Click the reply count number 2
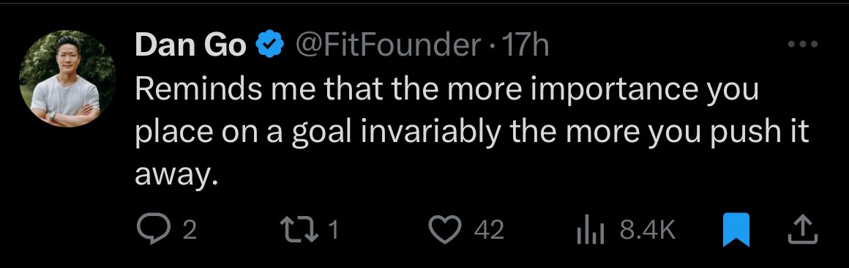Viewport: 849px width, 268px height. click(x=189, y=230)
